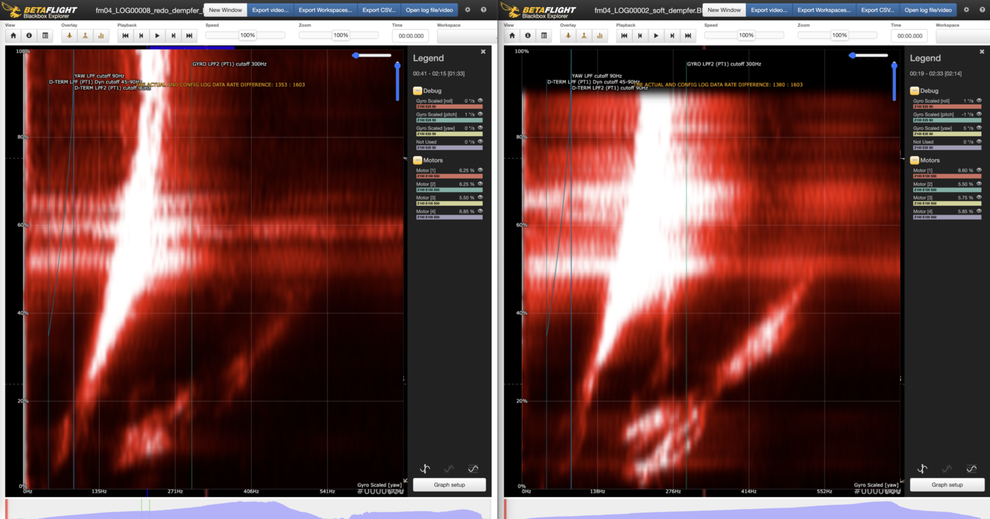Open help icon in right window header
Viewport: 990px width, 519px height.
pyautogui.click(x=981, y=10)
